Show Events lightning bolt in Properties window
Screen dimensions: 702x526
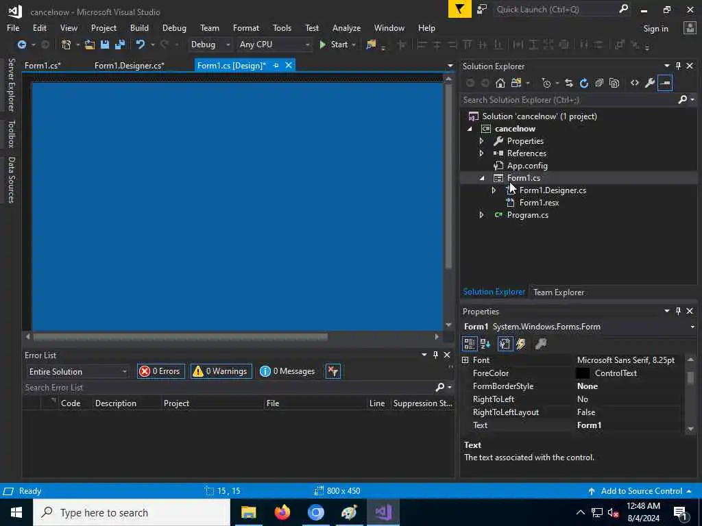(x=521, y=344)
